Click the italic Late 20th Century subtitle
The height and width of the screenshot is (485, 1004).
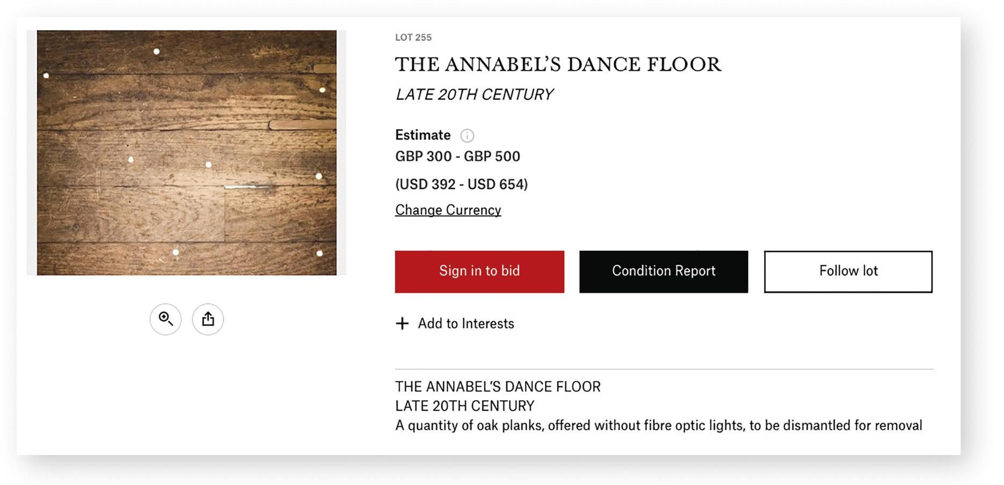[474, 95]
